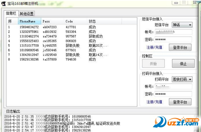Select the 信息栏 tab
The image size is (201, 132).
[x=11, y=13]
